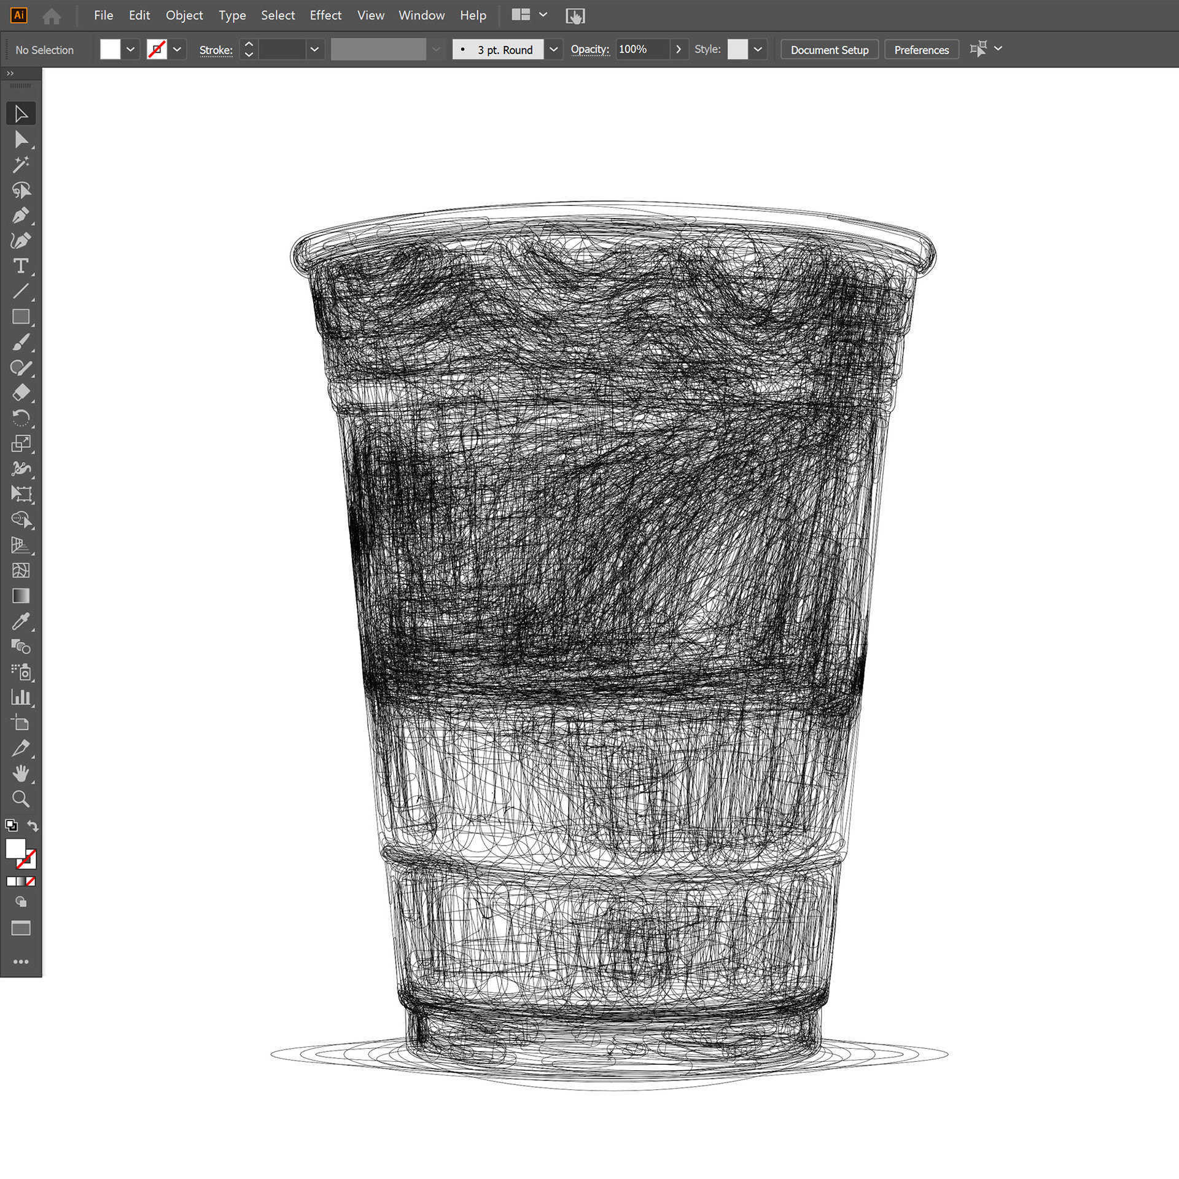Screen dimensions: 1179x1179
Task: Select the Eyedropper tool
Action: click(x=20, y=621)
